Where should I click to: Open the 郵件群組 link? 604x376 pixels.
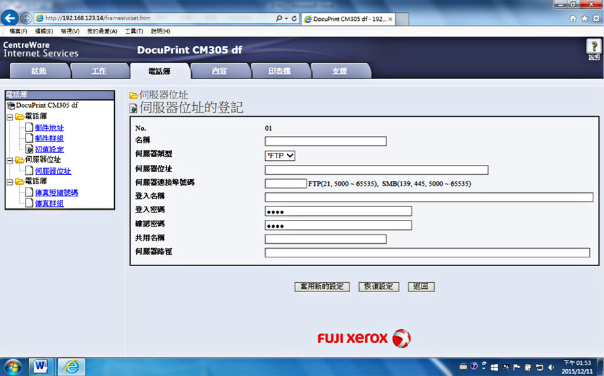coord(49,138)
